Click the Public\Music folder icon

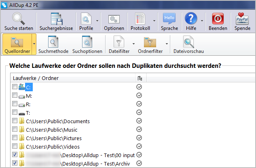coord(21,129)
